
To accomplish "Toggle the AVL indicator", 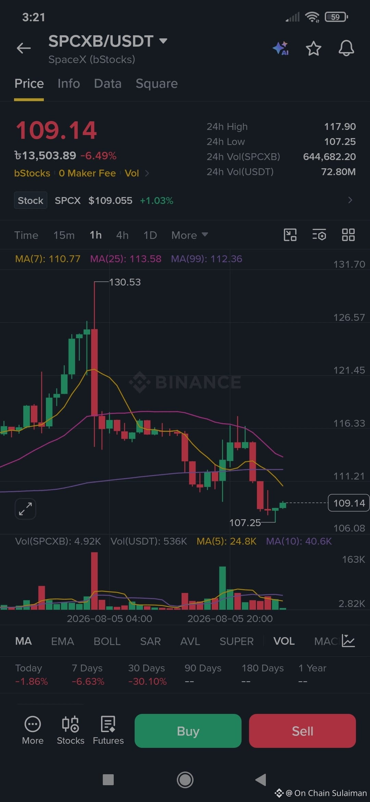I will [190, 641].
